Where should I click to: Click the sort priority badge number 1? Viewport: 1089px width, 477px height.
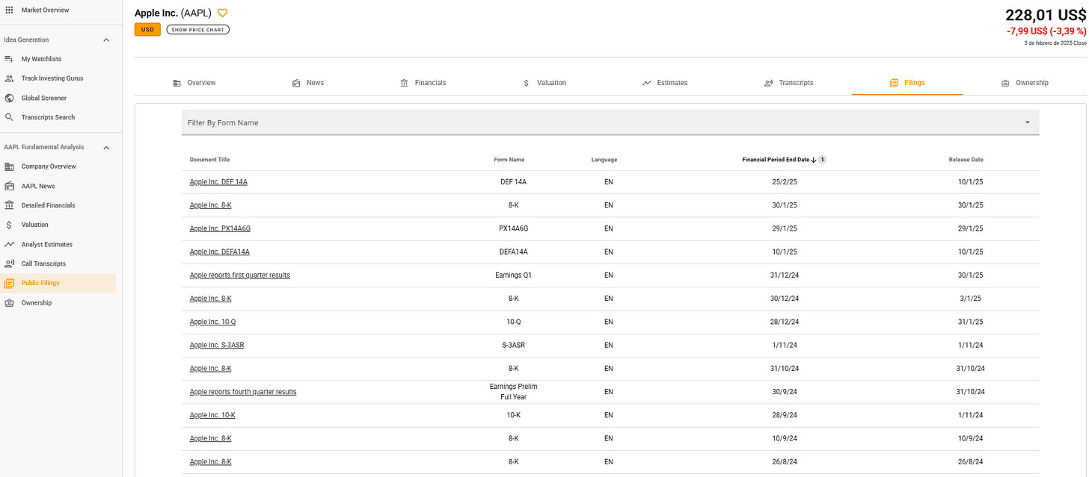822,160
